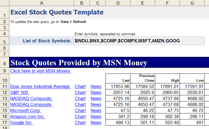This screenshot has width=209, height=129.
Task: Open NASDAQ Composite link in row 13
Action: pos(31,99)
